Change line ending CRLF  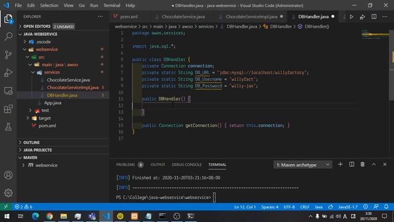305,207
